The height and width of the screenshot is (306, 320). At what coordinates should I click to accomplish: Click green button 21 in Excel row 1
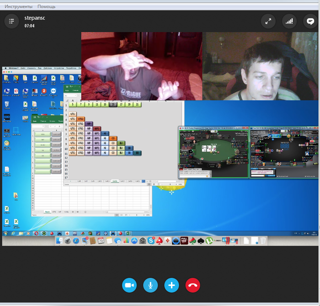137,105
